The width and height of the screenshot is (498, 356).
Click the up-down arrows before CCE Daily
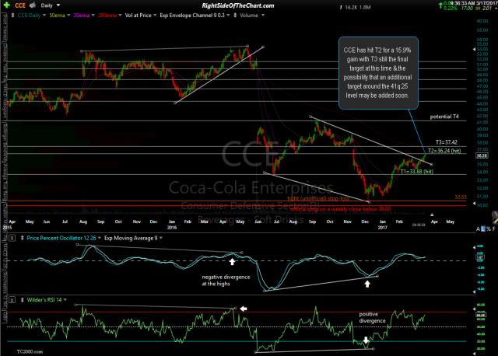12,16
